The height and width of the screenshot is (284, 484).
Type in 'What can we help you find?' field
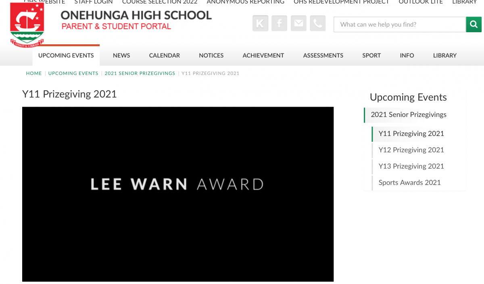[x=399, y=25]
